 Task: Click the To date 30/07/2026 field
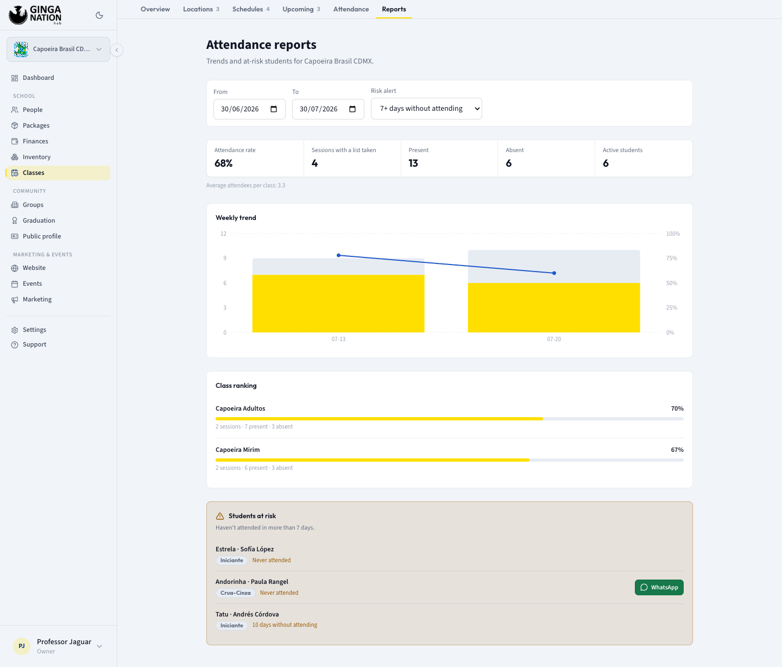tap(328, 109)
